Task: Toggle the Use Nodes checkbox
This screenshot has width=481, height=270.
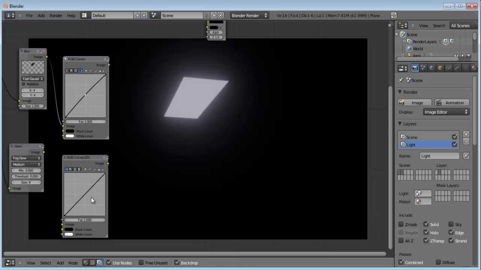Action: click(x=109, y=262)
